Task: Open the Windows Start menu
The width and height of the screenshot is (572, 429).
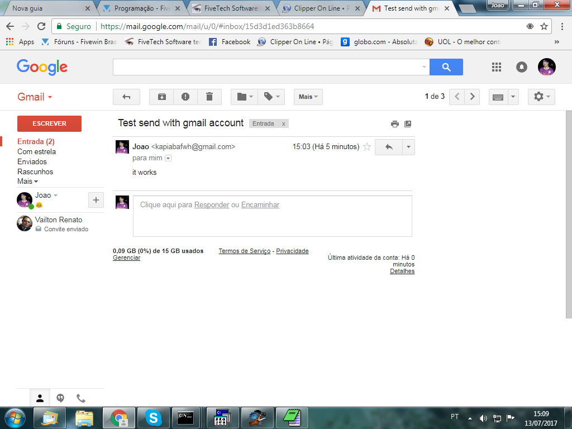Action: tap(15, 418)
